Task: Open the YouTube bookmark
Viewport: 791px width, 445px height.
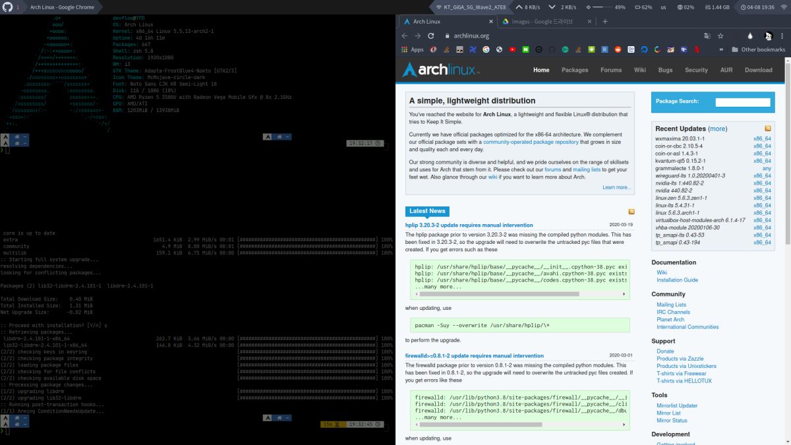Action: 512,49
